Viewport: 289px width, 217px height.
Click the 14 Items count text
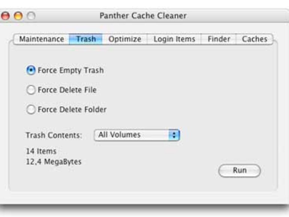pyautogui.click(x=41, y=151)
